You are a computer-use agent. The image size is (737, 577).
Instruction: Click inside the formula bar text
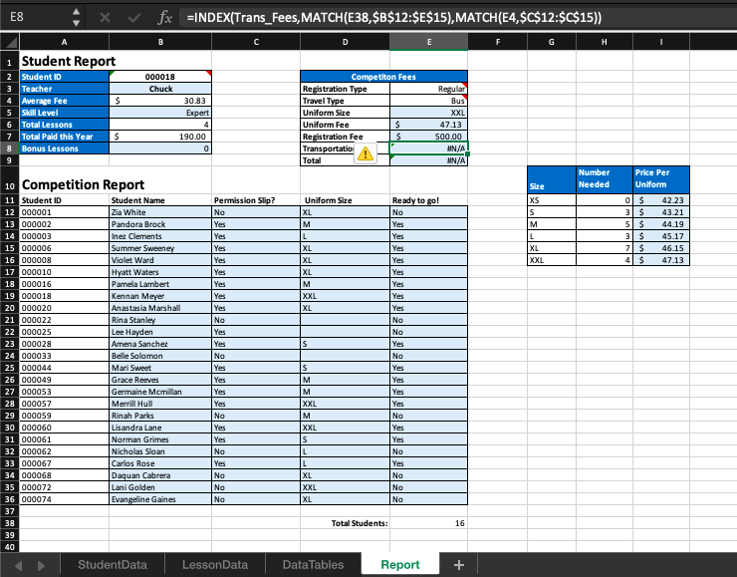tap(393, 18)
